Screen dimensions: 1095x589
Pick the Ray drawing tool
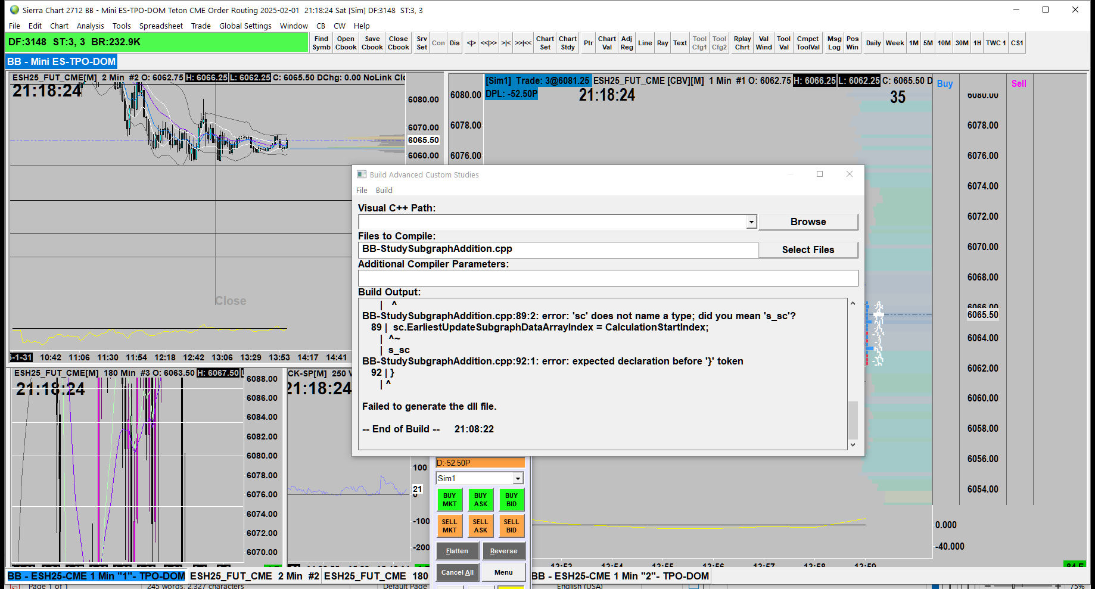tap(662, 43)
